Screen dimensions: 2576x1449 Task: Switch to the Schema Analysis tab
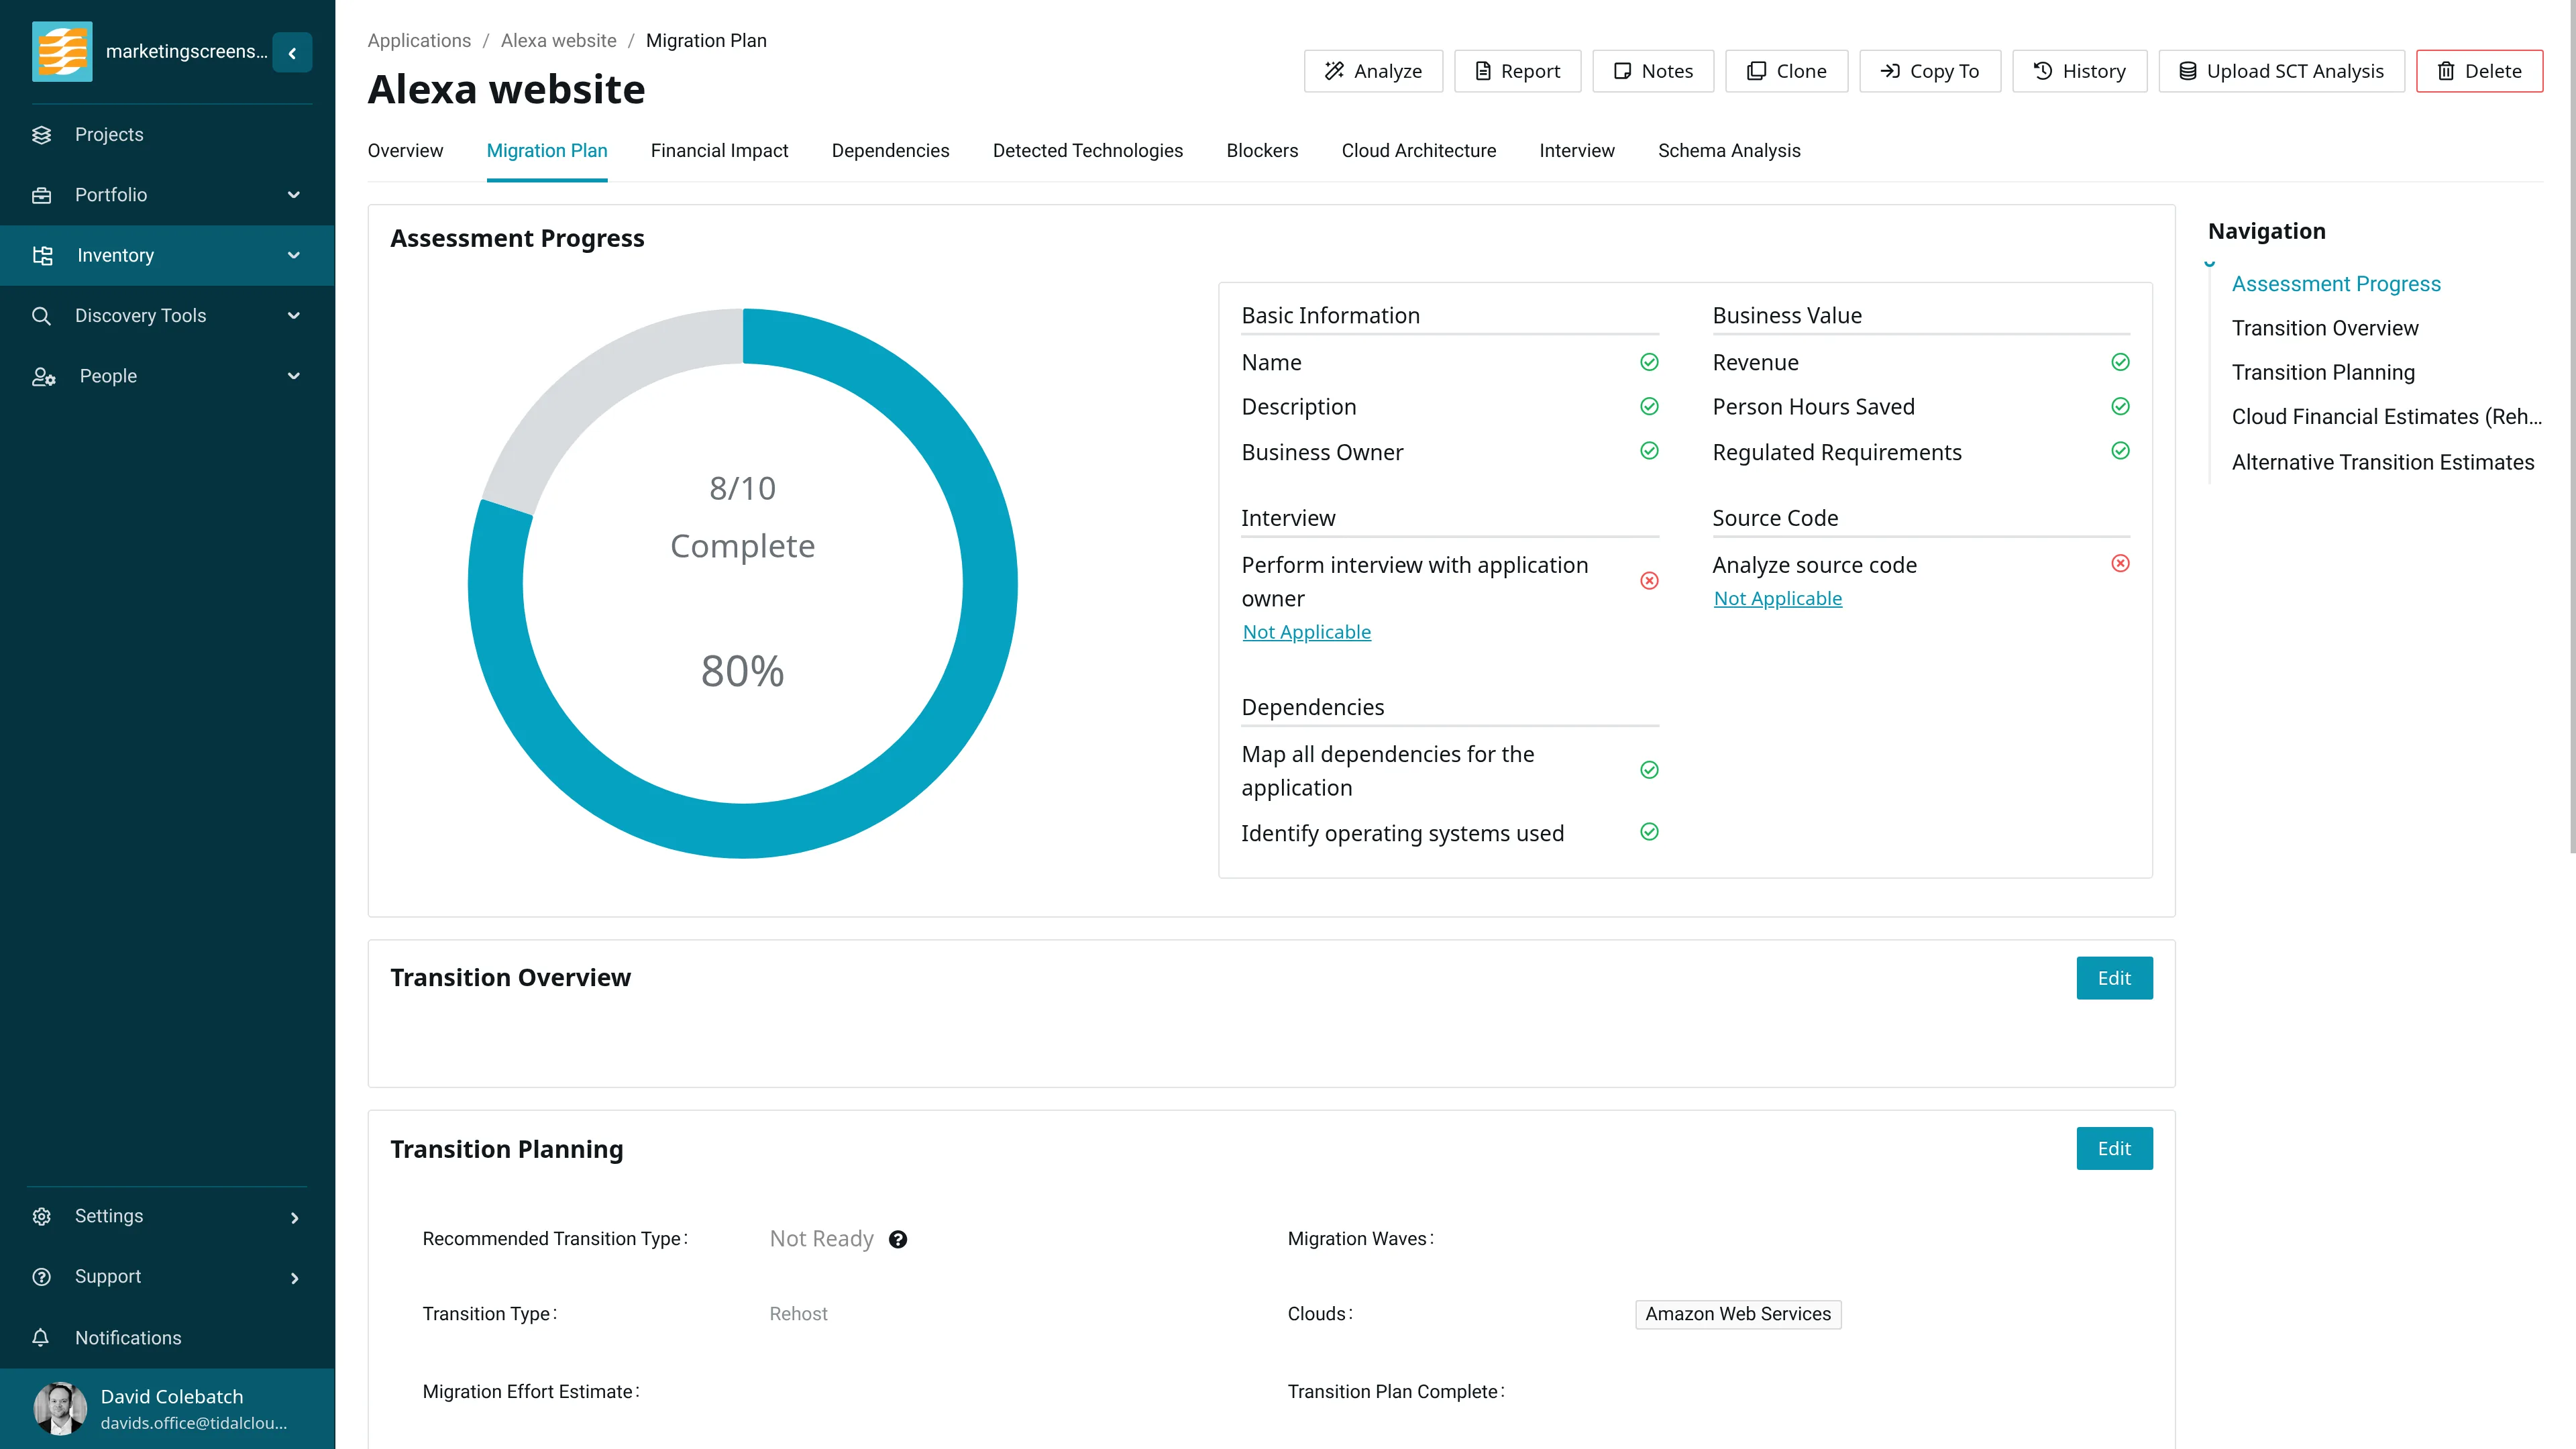tap(1729, 151)
